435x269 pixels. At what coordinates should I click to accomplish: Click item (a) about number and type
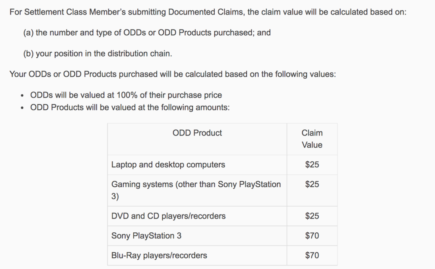pyautogui.click(x=147, y=33)
